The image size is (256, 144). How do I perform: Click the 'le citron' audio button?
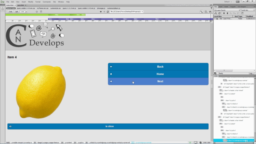(108, 126)
